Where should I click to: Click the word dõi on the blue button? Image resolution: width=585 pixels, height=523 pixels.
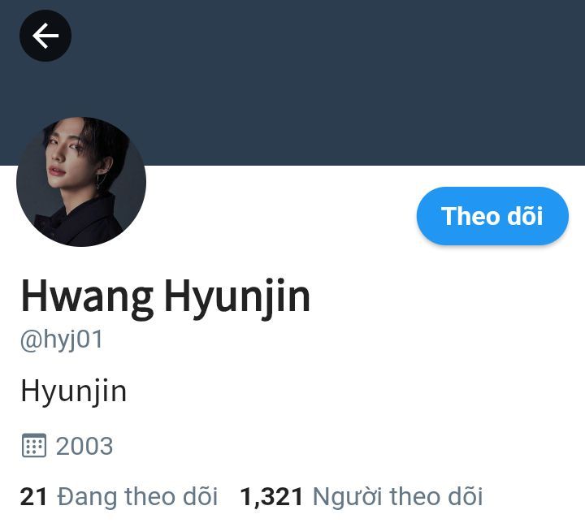tap(525, 216)
